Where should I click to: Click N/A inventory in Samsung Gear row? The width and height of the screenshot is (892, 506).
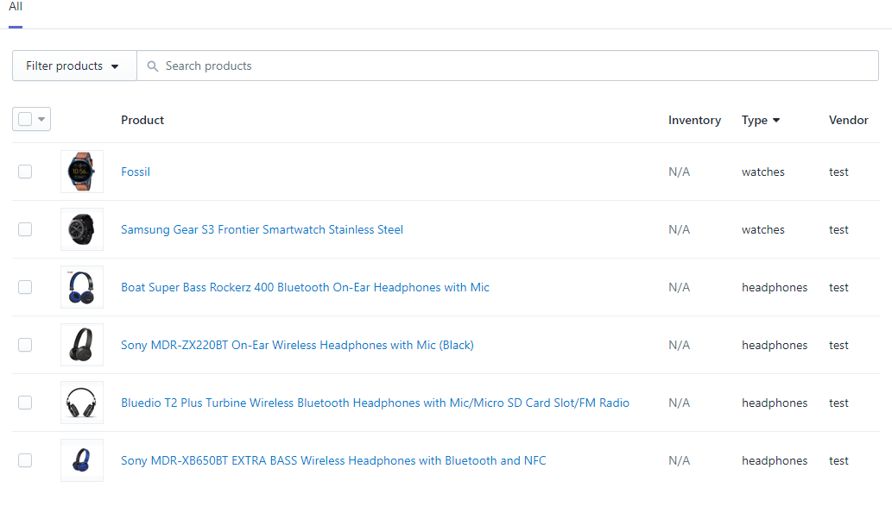[x=680, y=230]
